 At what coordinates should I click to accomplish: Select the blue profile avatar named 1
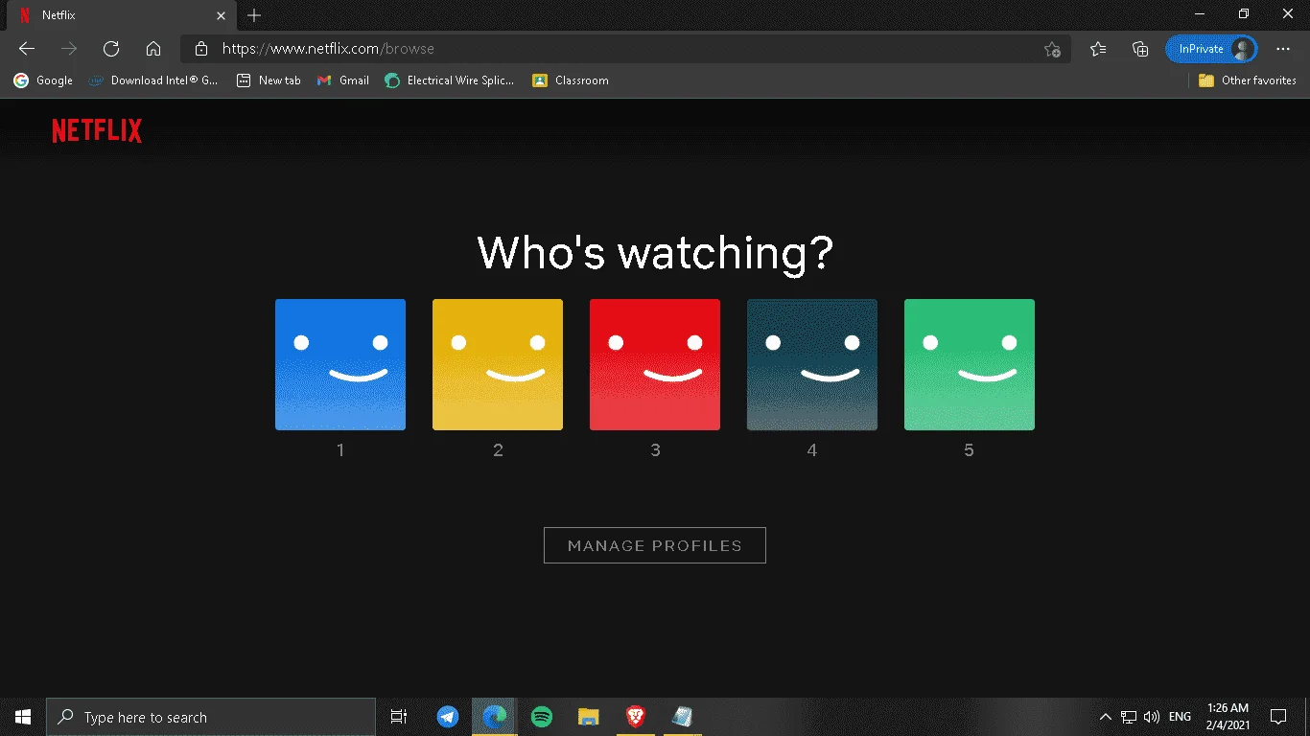(340, 364)
